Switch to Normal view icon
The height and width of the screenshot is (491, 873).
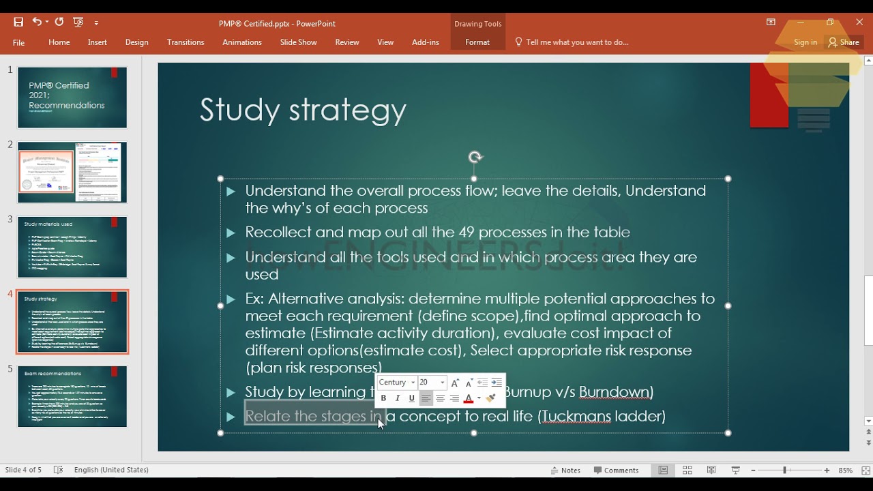pyautogui.click(x=663, y=471)
